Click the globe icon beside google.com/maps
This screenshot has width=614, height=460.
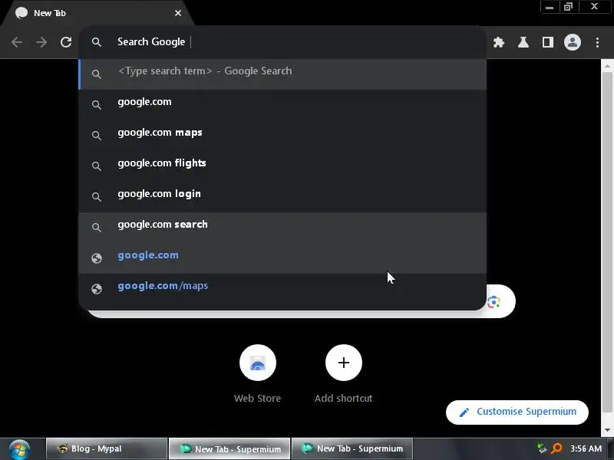pos(97,289)
